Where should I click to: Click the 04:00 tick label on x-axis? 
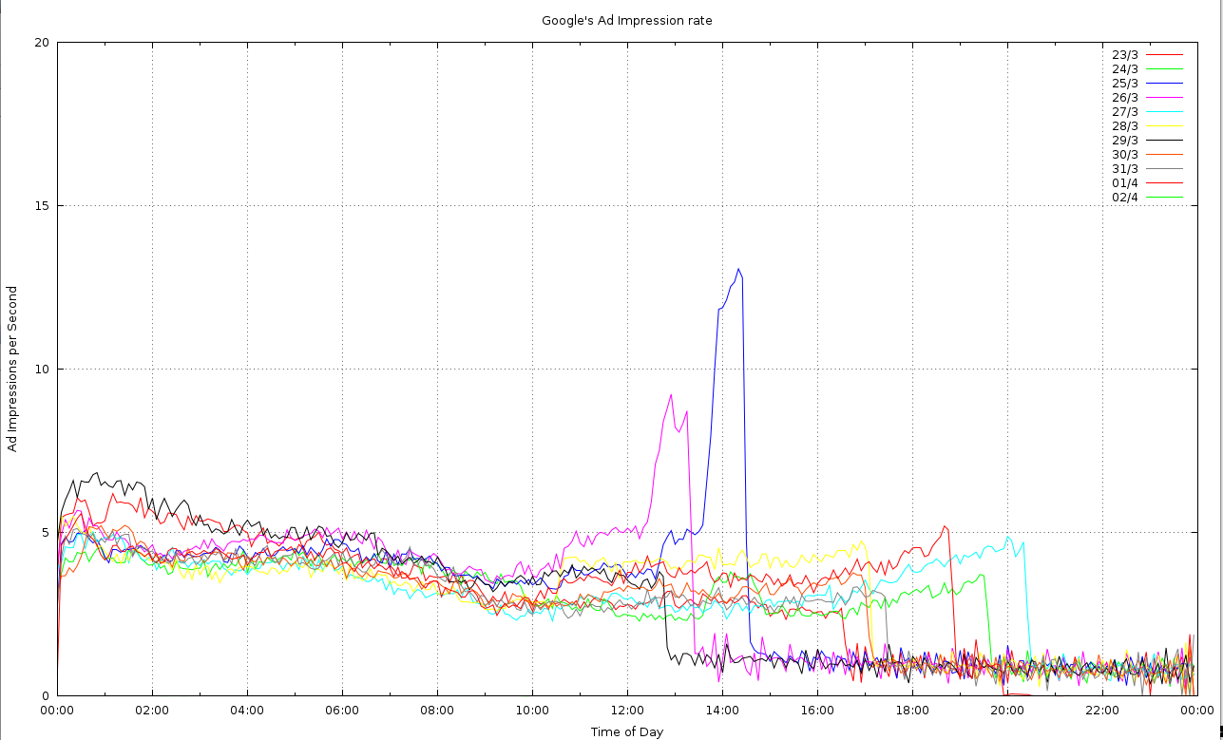[246, 709]
